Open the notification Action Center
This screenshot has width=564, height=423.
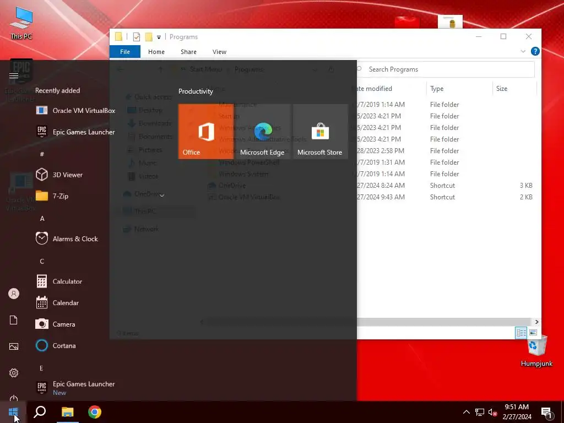click(x=547, y=412)
